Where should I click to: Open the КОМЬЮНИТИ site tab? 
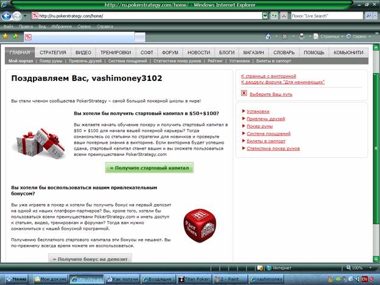348,52
